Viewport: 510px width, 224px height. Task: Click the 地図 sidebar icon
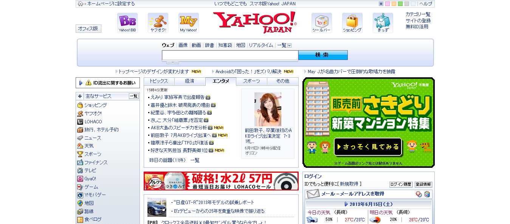point(80,203)
